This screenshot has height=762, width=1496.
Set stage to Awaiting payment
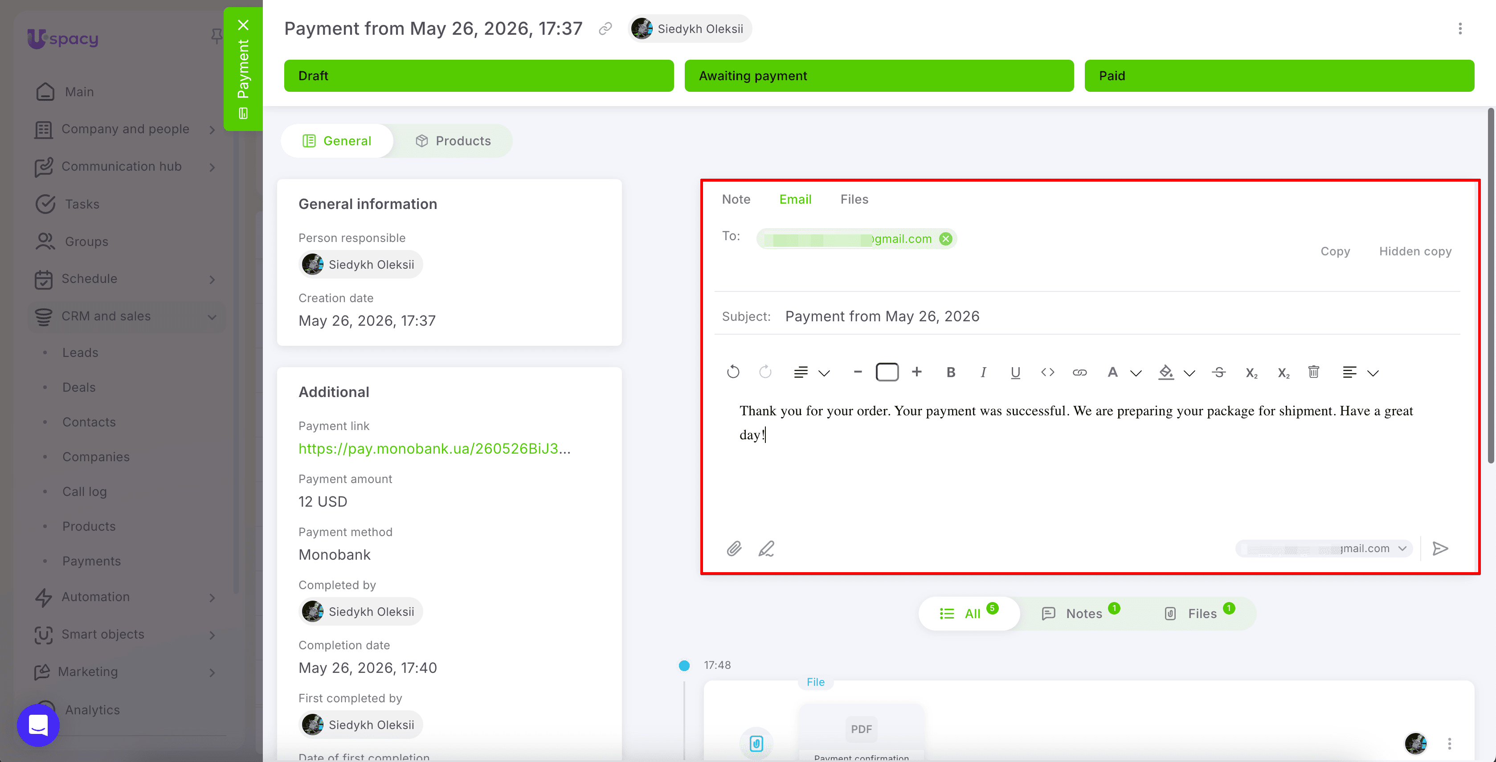point(879,75)
